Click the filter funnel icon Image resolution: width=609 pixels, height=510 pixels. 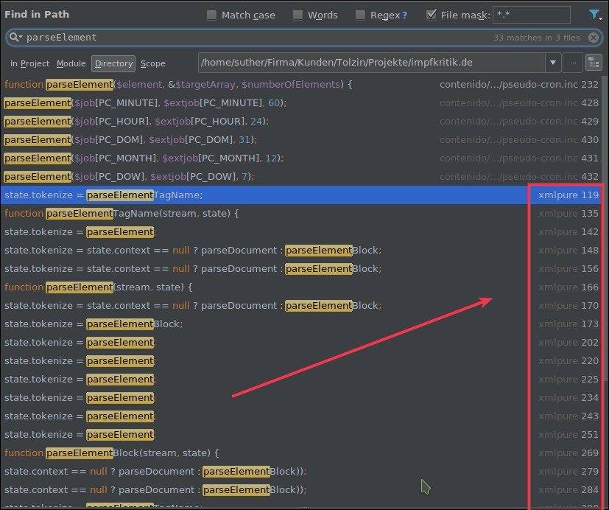point(593,14)
